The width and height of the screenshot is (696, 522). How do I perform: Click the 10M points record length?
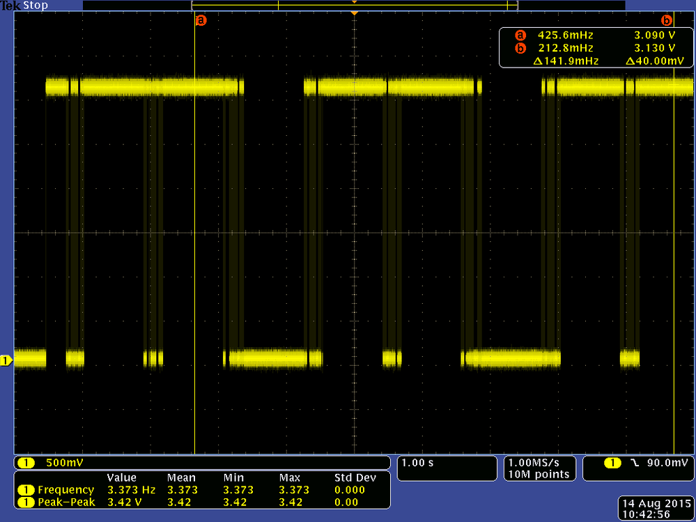pos(539,474)
